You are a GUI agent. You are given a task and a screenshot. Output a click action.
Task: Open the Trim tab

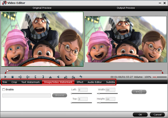pyautogui.click(x=5, y=82)
